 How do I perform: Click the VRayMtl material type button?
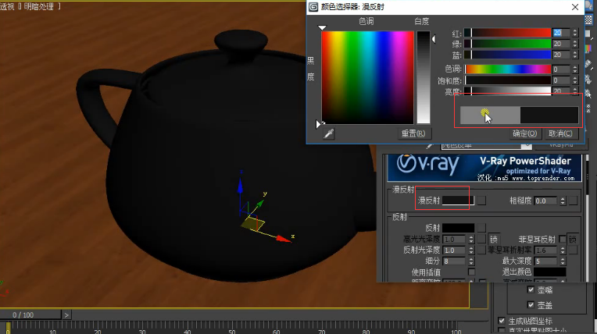[x=561, y=146]
